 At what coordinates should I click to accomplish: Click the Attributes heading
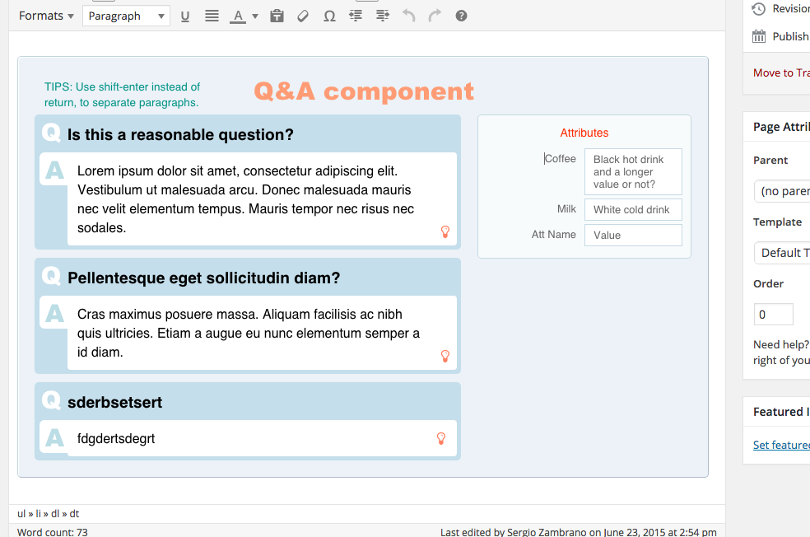584,133
